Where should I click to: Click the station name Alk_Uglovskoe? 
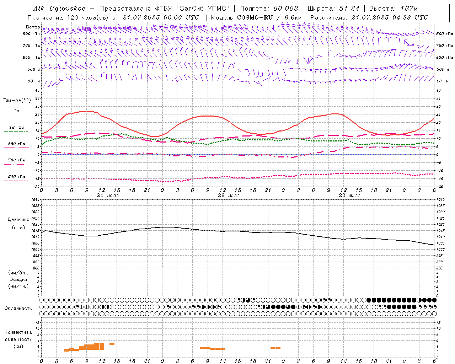click(x=59, y=9)
